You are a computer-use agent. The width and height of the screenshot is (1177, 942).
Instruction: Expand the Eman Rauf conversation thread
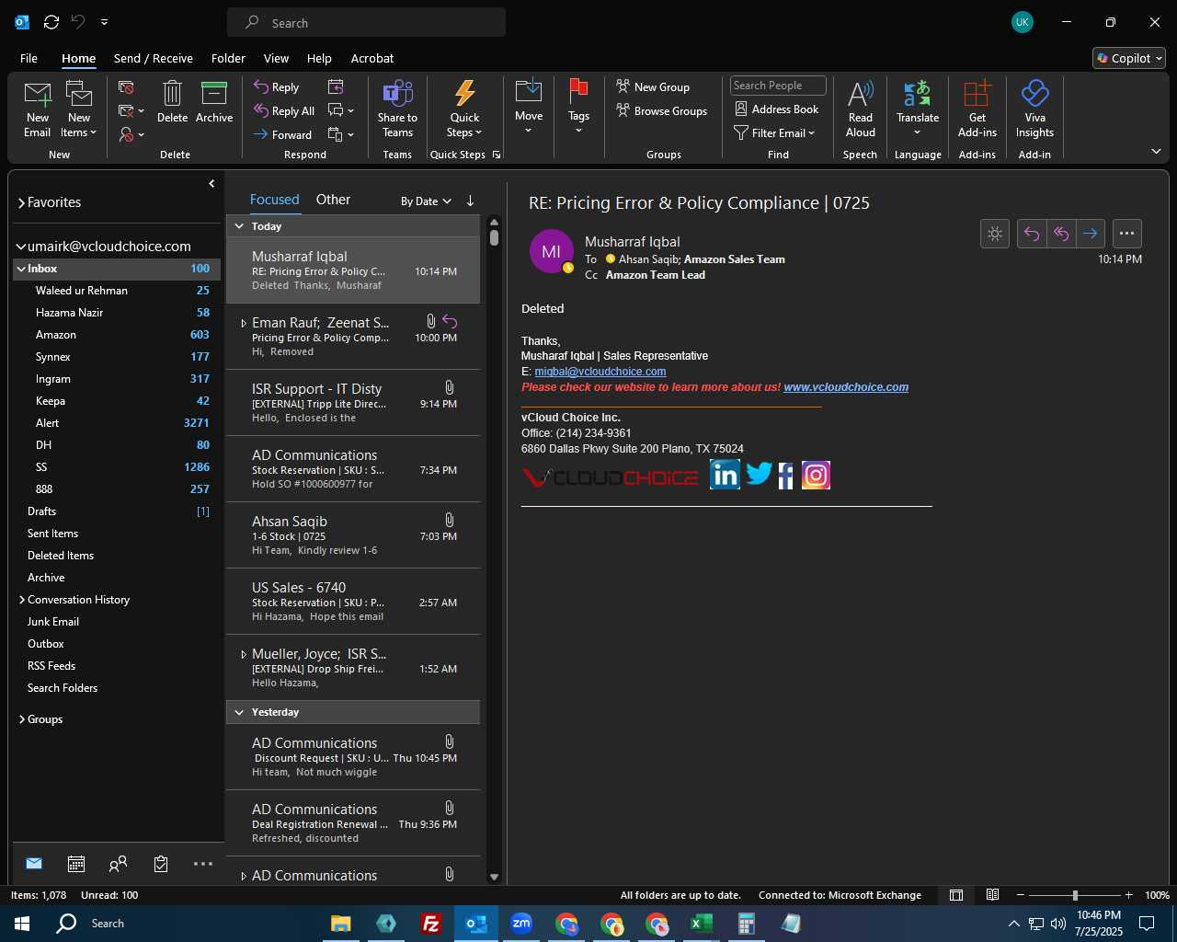click(243, 323)
